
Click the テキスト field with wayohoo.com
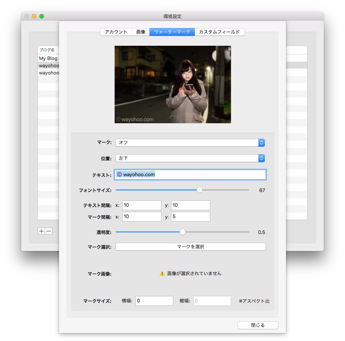pos(190,175)
